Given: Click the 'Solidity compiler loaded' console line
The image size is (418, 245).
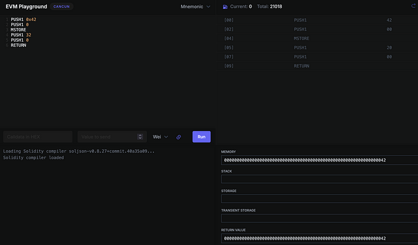Looking at the screenshot, I should 33,157.
